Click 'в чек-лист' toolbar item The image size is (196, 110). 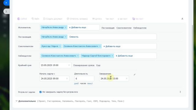pos(123,19)
